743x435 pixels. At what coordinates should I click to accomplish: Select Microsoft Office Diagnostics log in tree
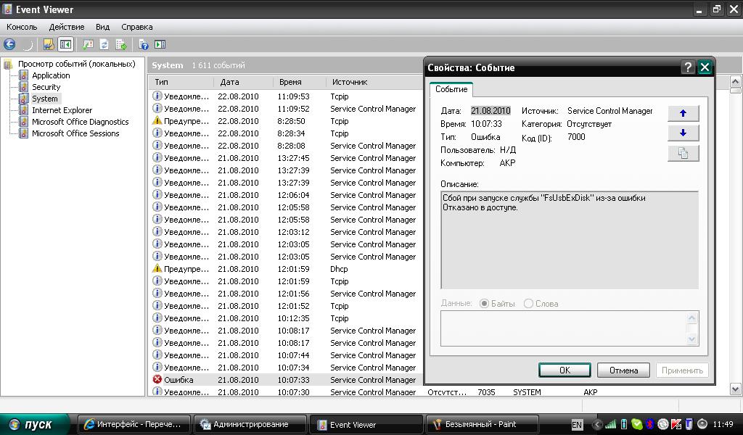tap(80, 122)
